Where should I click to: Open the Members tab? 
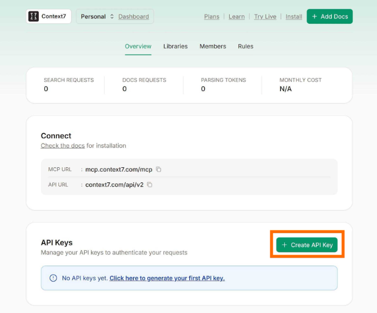coord(213,46)
